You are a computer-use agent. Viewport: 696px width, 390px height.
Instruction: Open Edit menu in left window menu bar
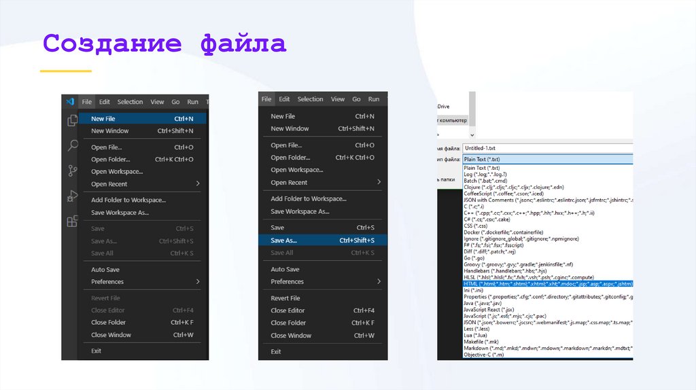(x=104, y=102)
